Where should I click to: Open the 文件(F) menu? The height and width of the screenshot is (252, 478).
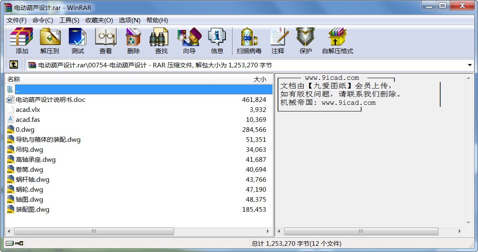point(17,20)
